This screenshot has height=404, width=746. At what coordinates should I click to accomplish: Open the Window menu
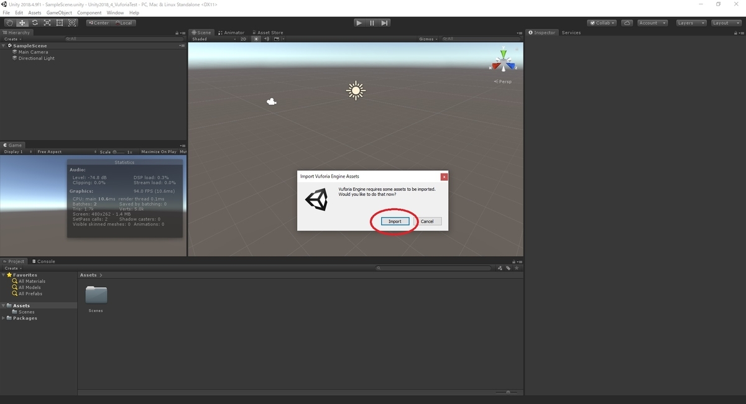(115, 12)
